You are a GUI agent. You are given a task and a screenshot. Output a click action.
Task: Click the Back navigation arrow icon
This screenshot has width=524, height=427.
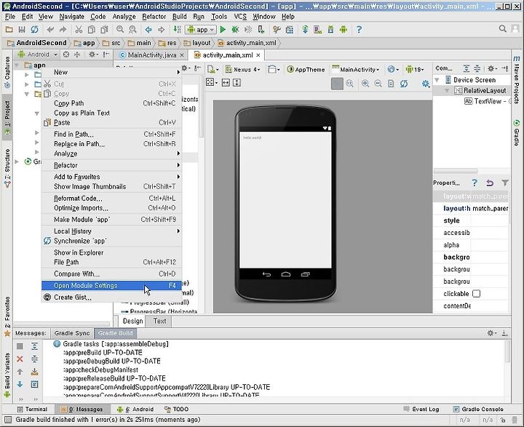pos(148,30)
